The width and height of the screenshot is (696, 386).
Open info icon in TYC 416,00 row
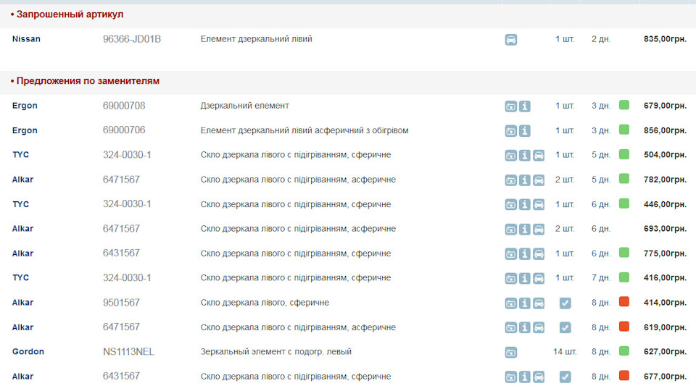[x=525, y=278]
